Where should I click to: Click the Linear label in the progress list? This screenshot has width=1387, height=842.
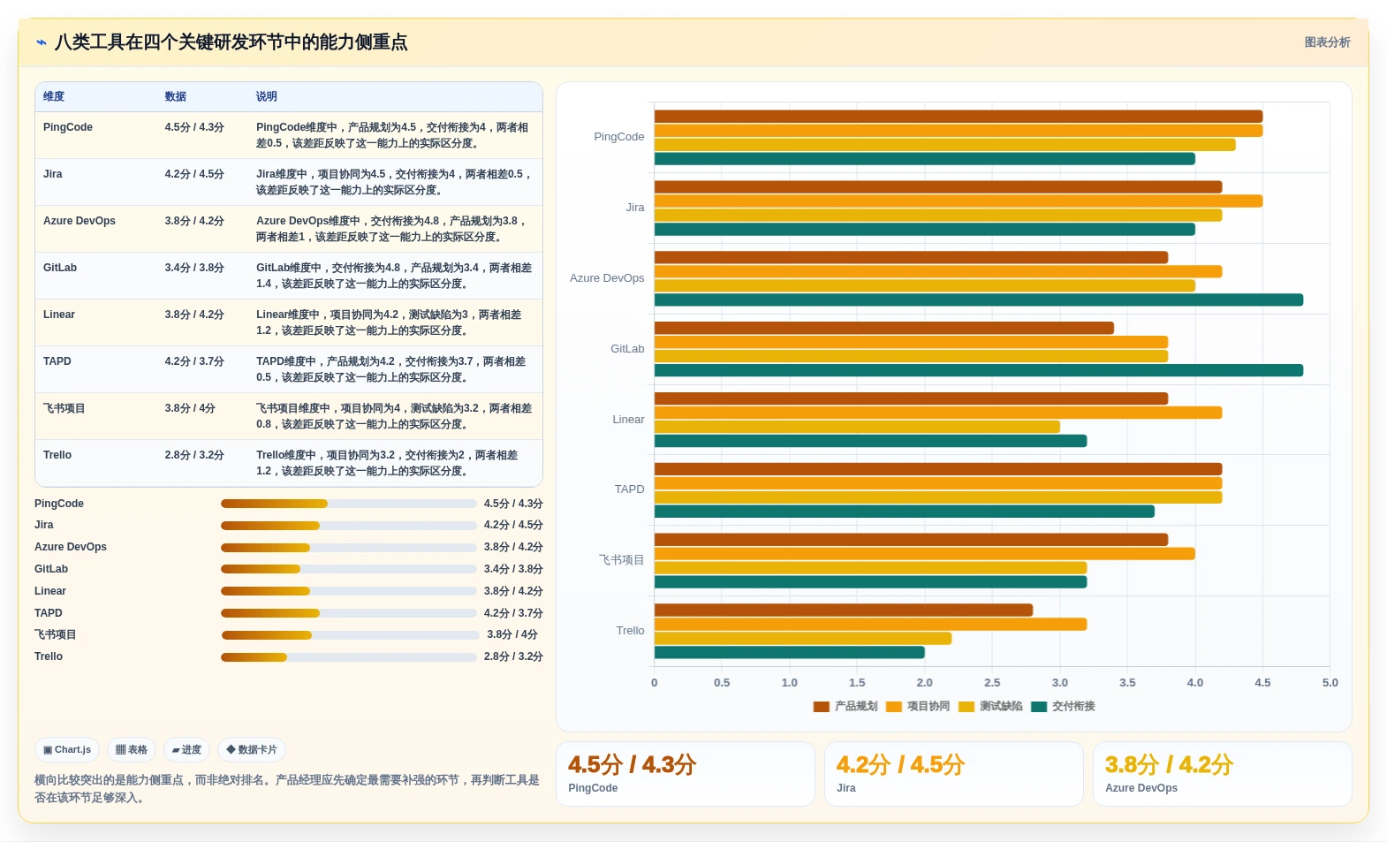point(50,591)
